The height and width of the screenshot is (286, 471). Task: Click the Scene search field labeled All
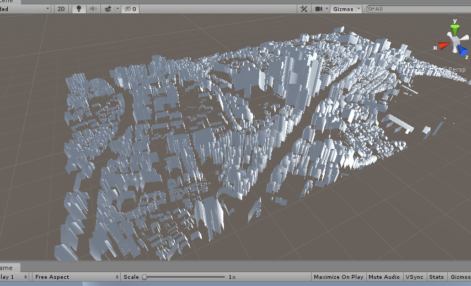(419, 9)
